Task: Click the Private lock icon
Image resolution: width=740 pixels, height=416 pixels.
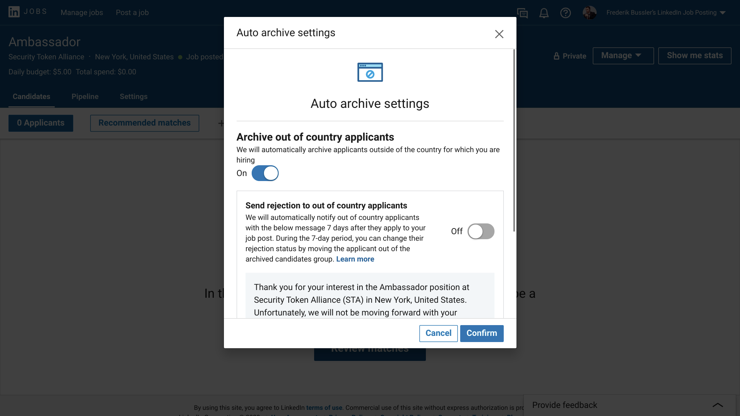Action: (556, 56)
